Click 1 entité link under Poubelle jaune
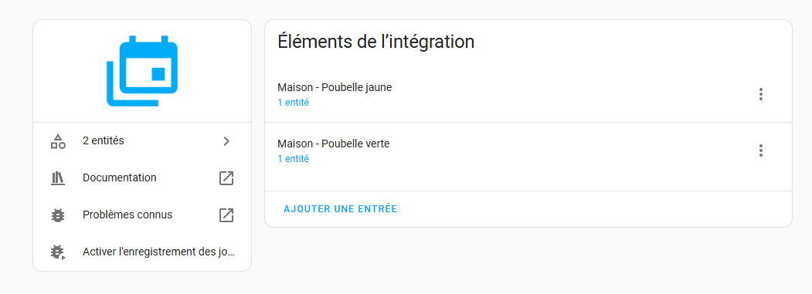 point(293,103)
